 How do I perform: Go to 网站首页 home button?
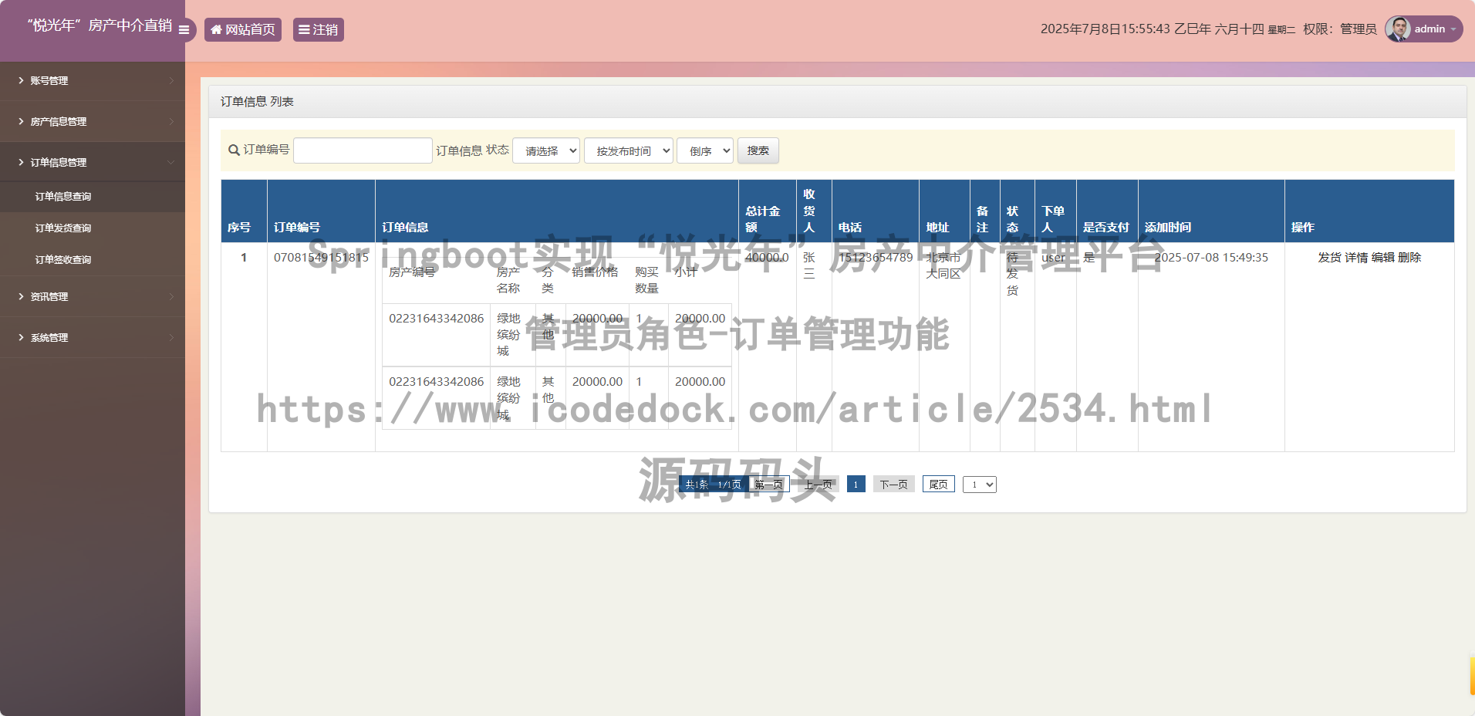(243, 29)
